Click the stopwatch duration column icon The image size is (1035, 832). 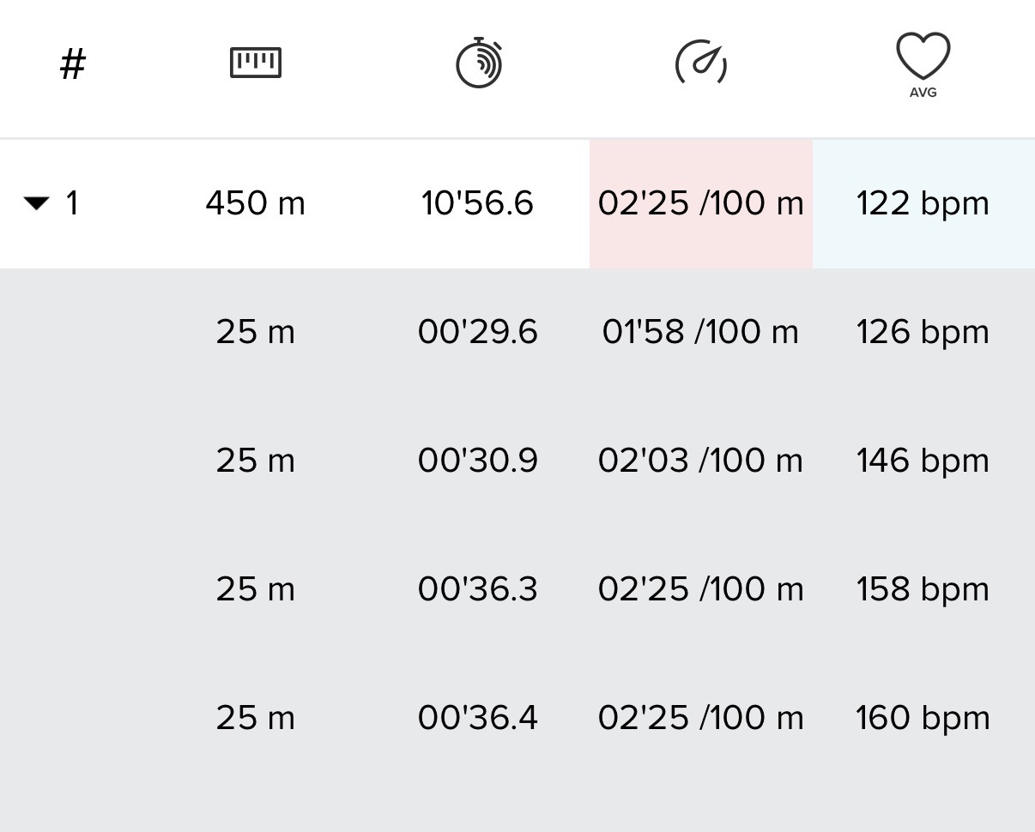coord(478,63)
